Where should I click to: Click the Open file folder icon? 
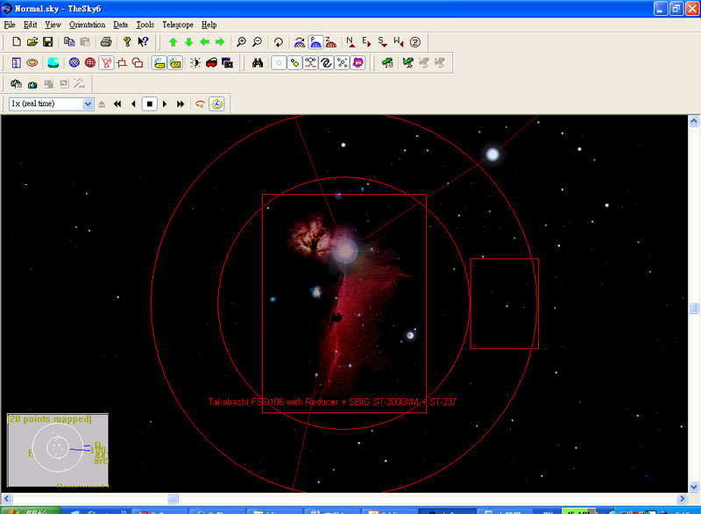[32, 42]
